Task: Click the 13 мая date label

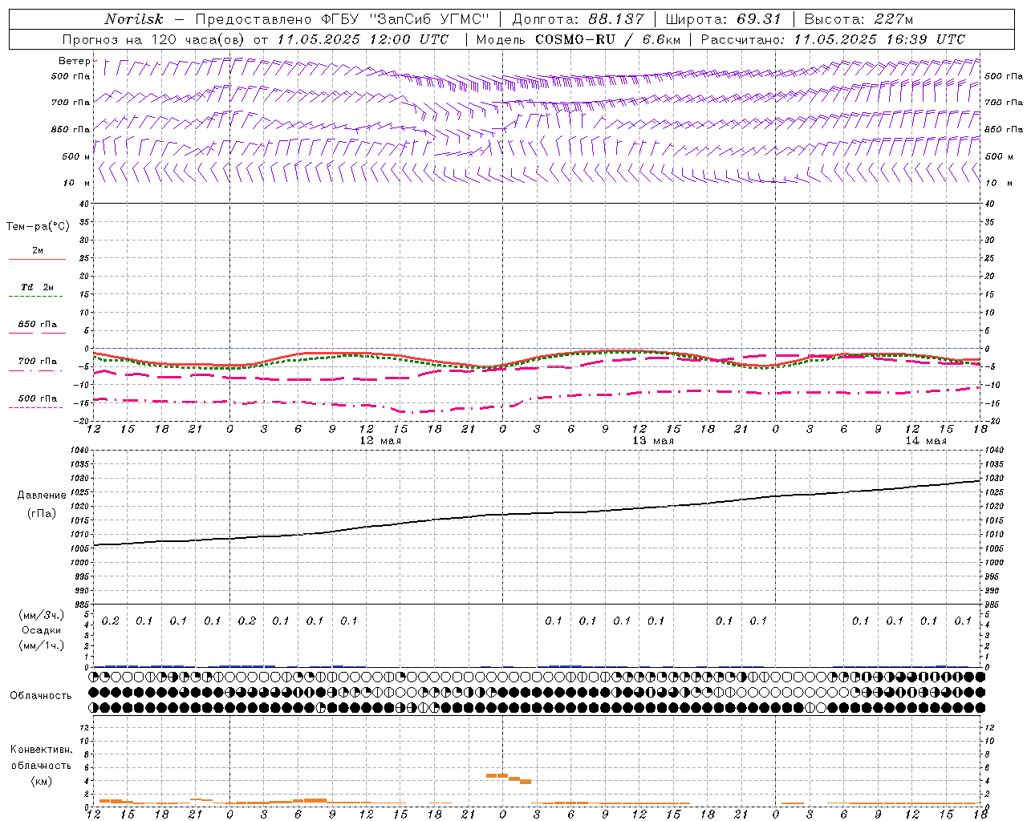Action: (653, 441)
